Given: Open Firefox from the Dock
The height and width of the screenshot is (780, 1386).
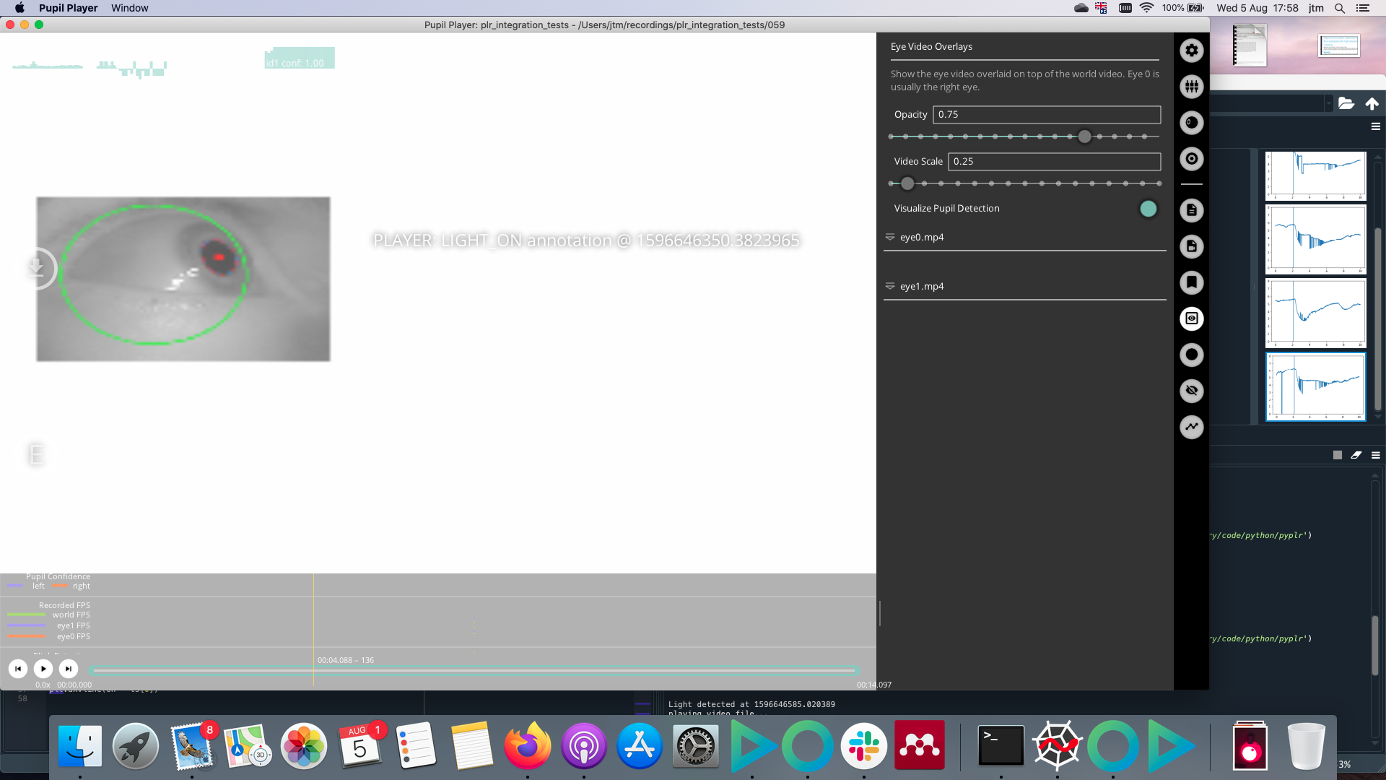Looking at the screenshot, I should [528, 745].
